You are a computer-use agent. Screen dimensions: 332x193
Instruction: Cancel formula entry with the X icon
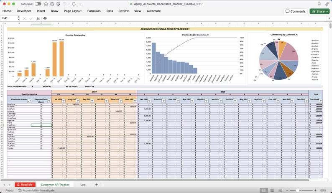[24, 19]
